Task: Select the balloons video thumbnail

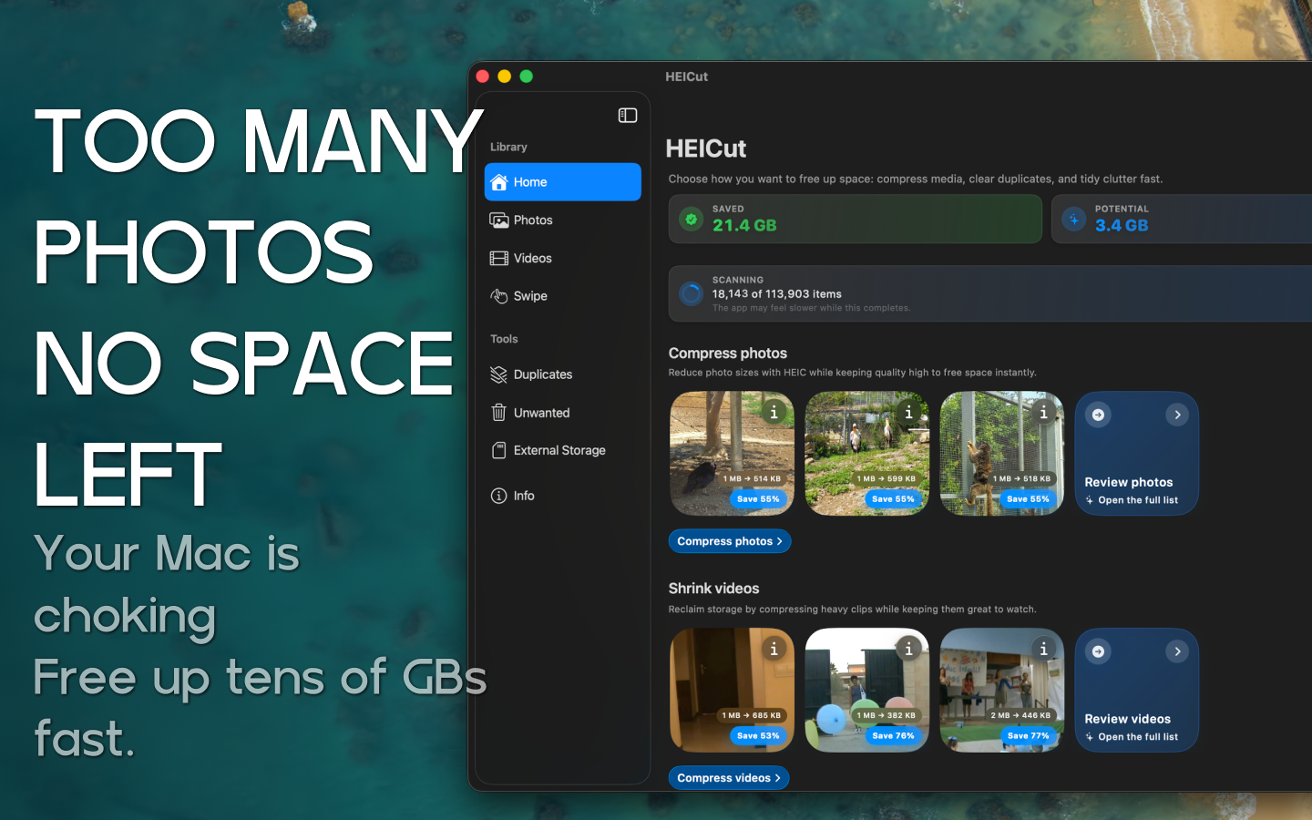Action: pyautogui.click(x=867, y=691)
